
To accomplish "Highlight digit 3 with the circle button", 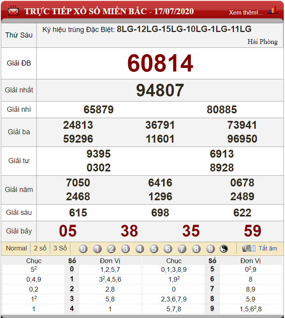I will pos(125,248).
